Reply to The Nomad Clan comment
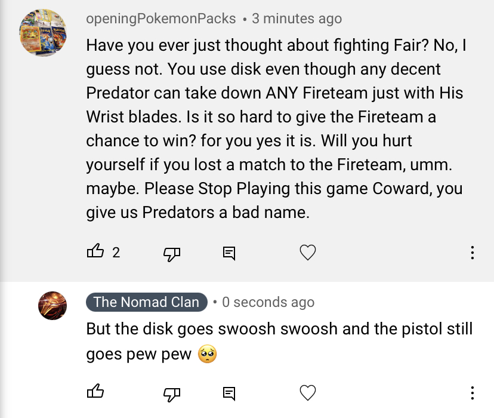494x418 pixels. pos(229,393)
